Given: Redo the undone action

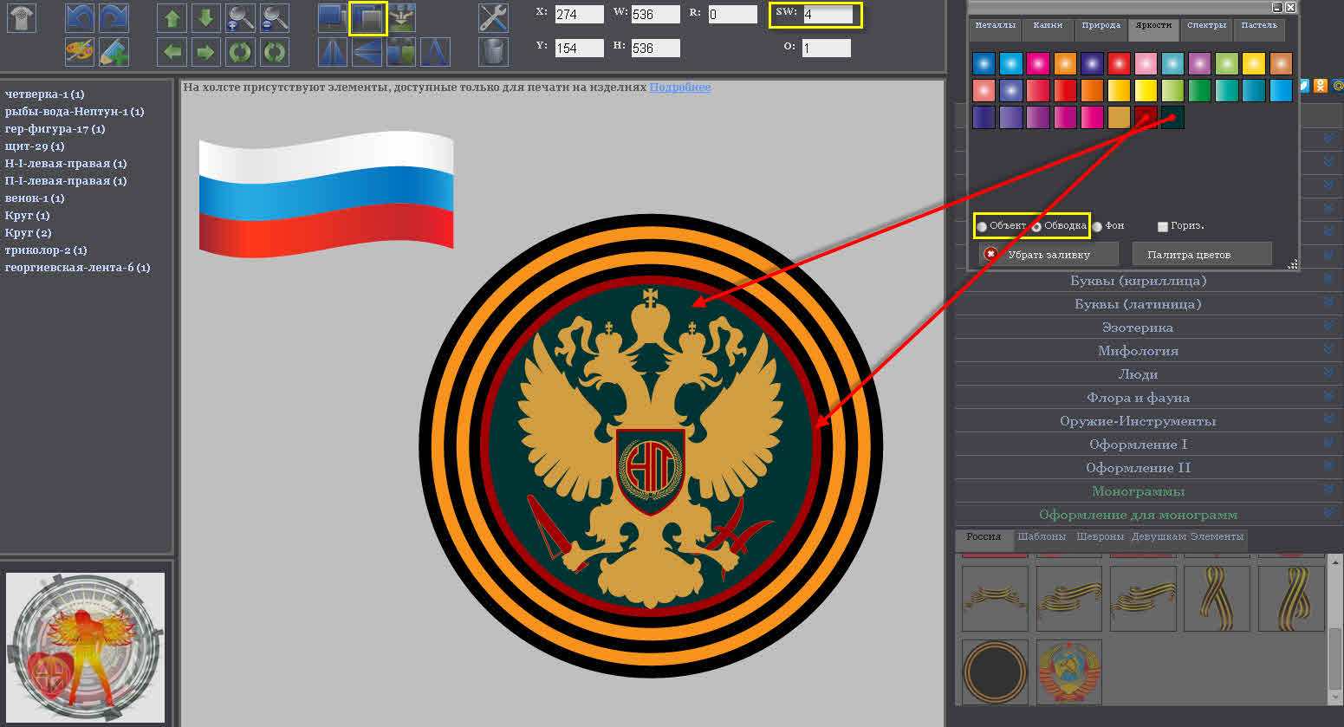Looking at the screenshot, I should tap(114, 18).
